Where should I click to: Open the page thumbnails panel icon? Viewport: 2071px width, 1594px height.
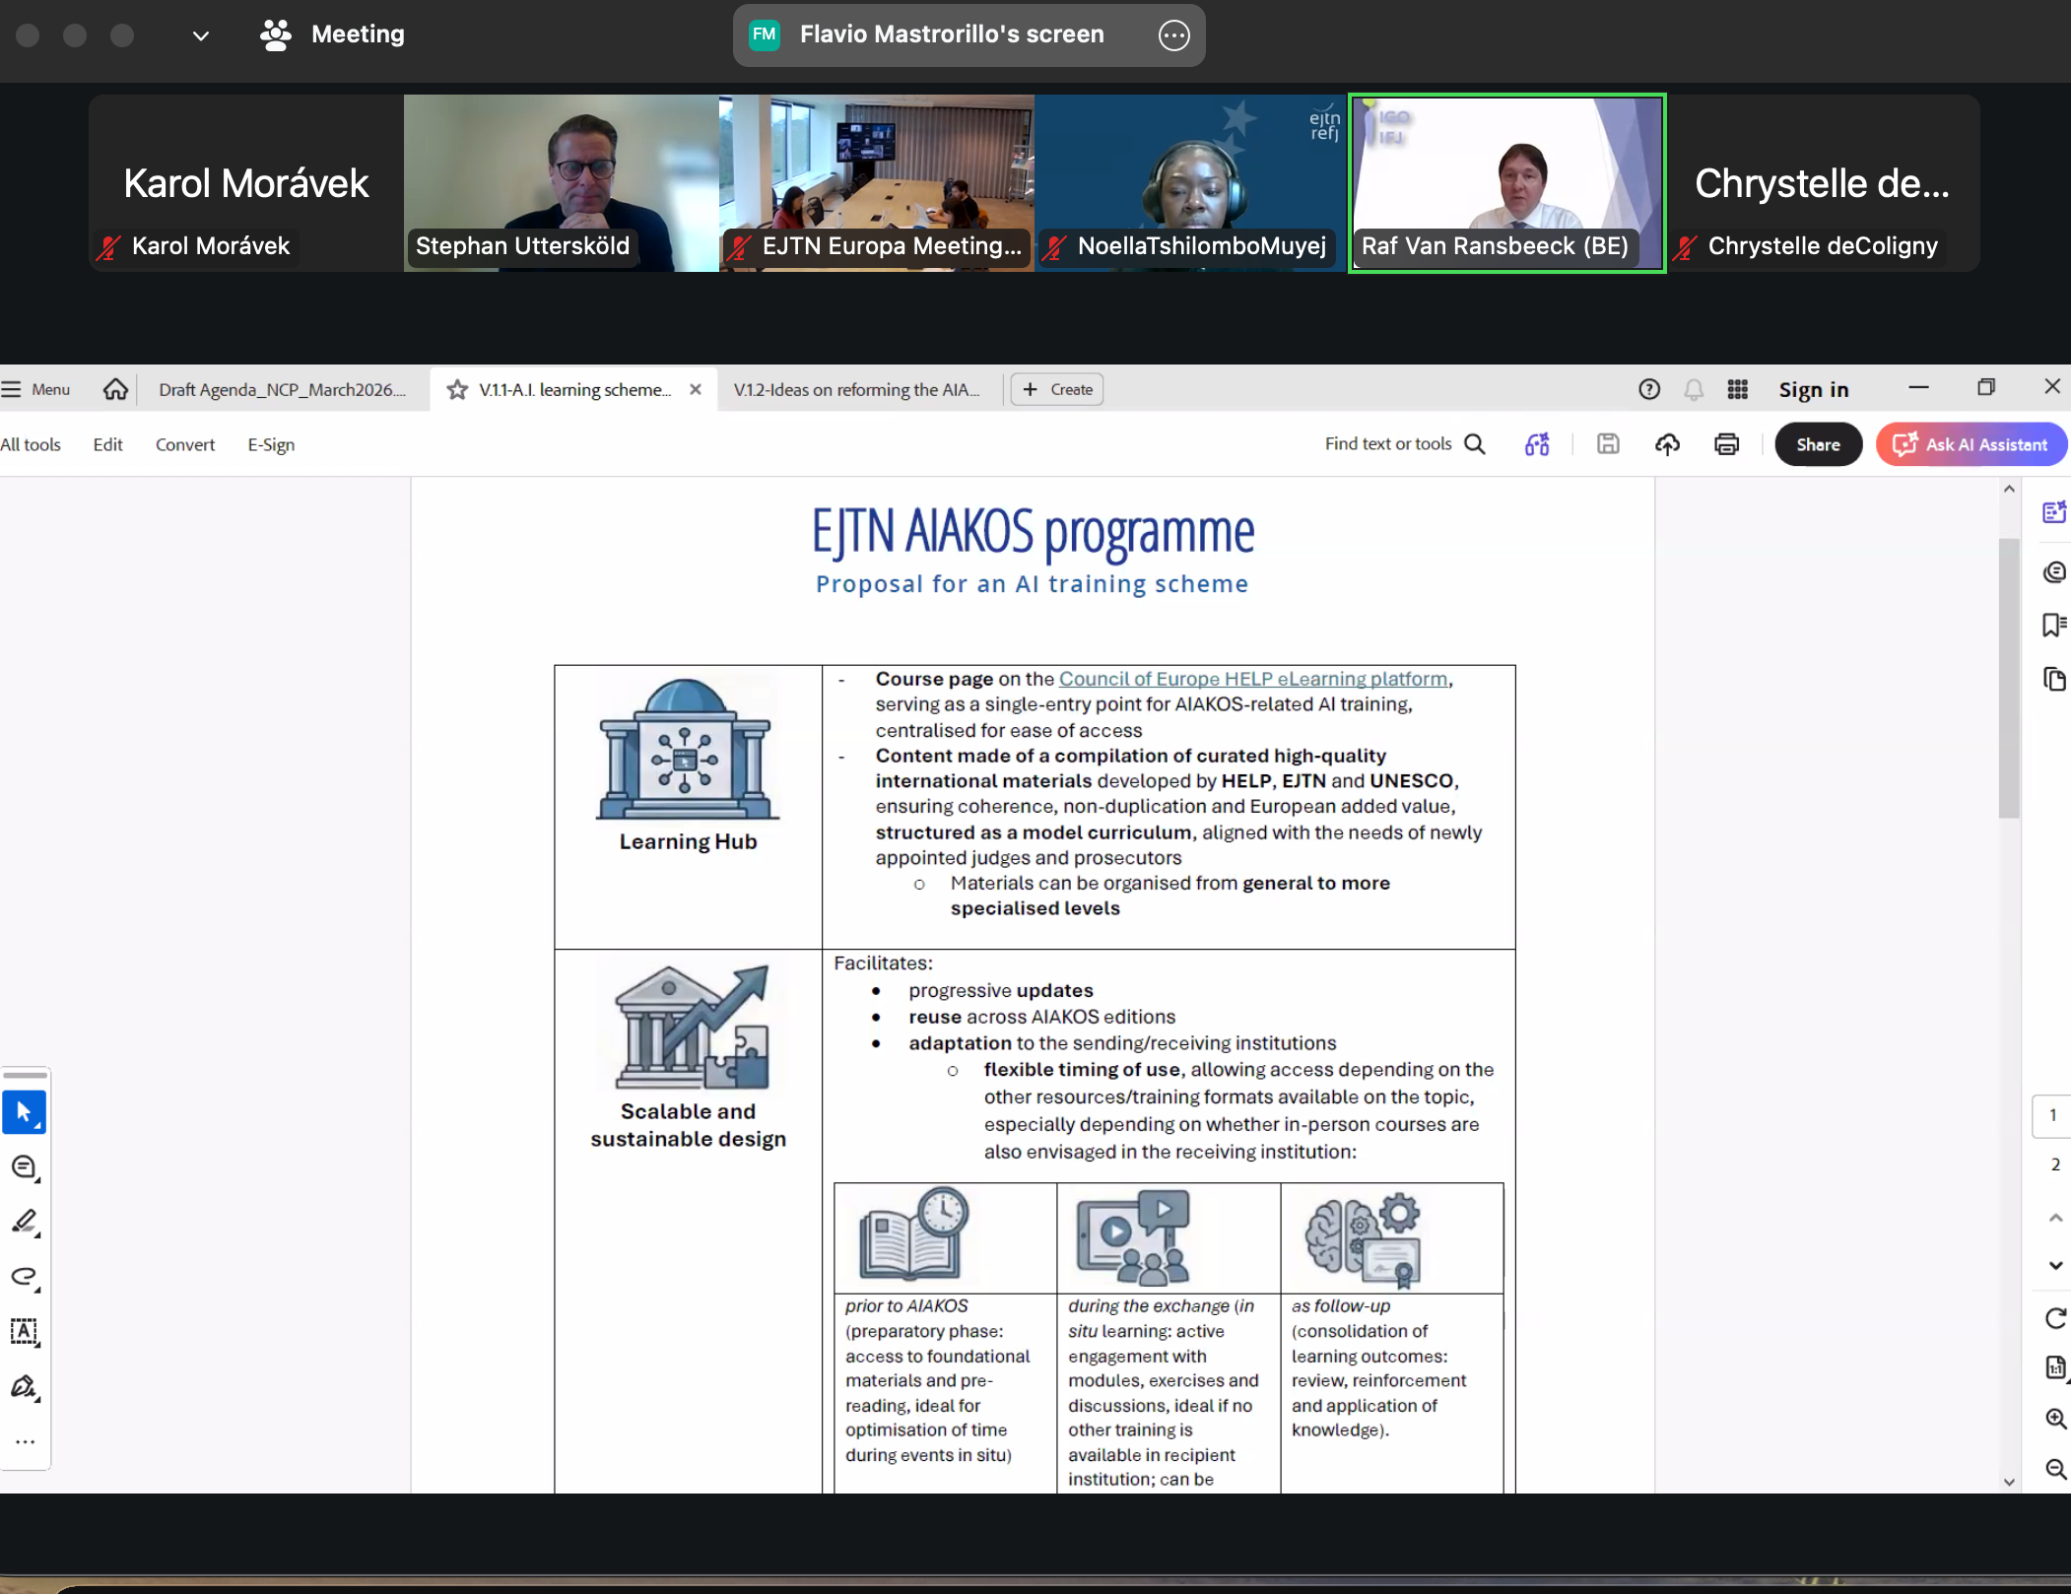point(2054,679)
